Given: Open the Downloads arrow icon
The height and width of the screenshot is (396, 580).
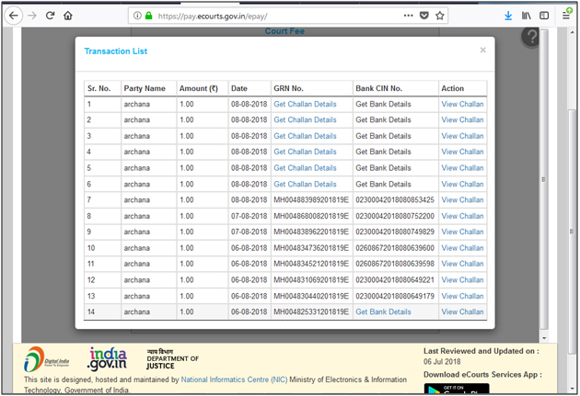Looking at the screenshot, I should point(508,16).
